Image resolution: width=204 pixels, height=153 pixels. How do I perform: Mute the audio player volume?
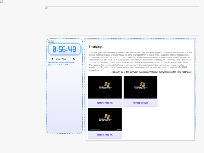point(74,59)
